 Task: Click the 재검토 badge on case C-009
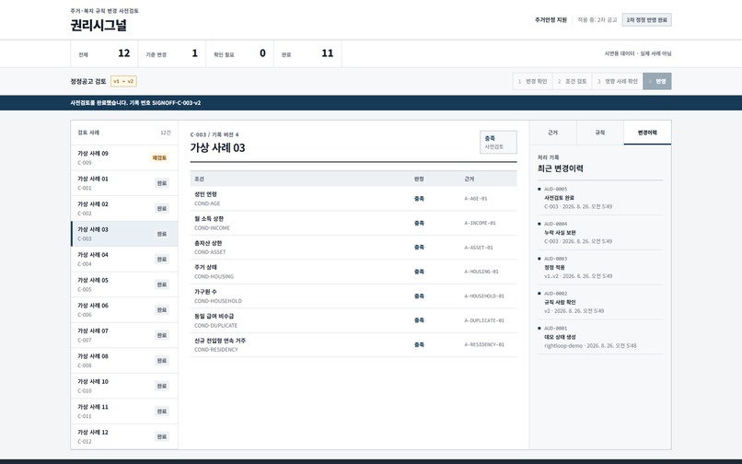[159, 157]
